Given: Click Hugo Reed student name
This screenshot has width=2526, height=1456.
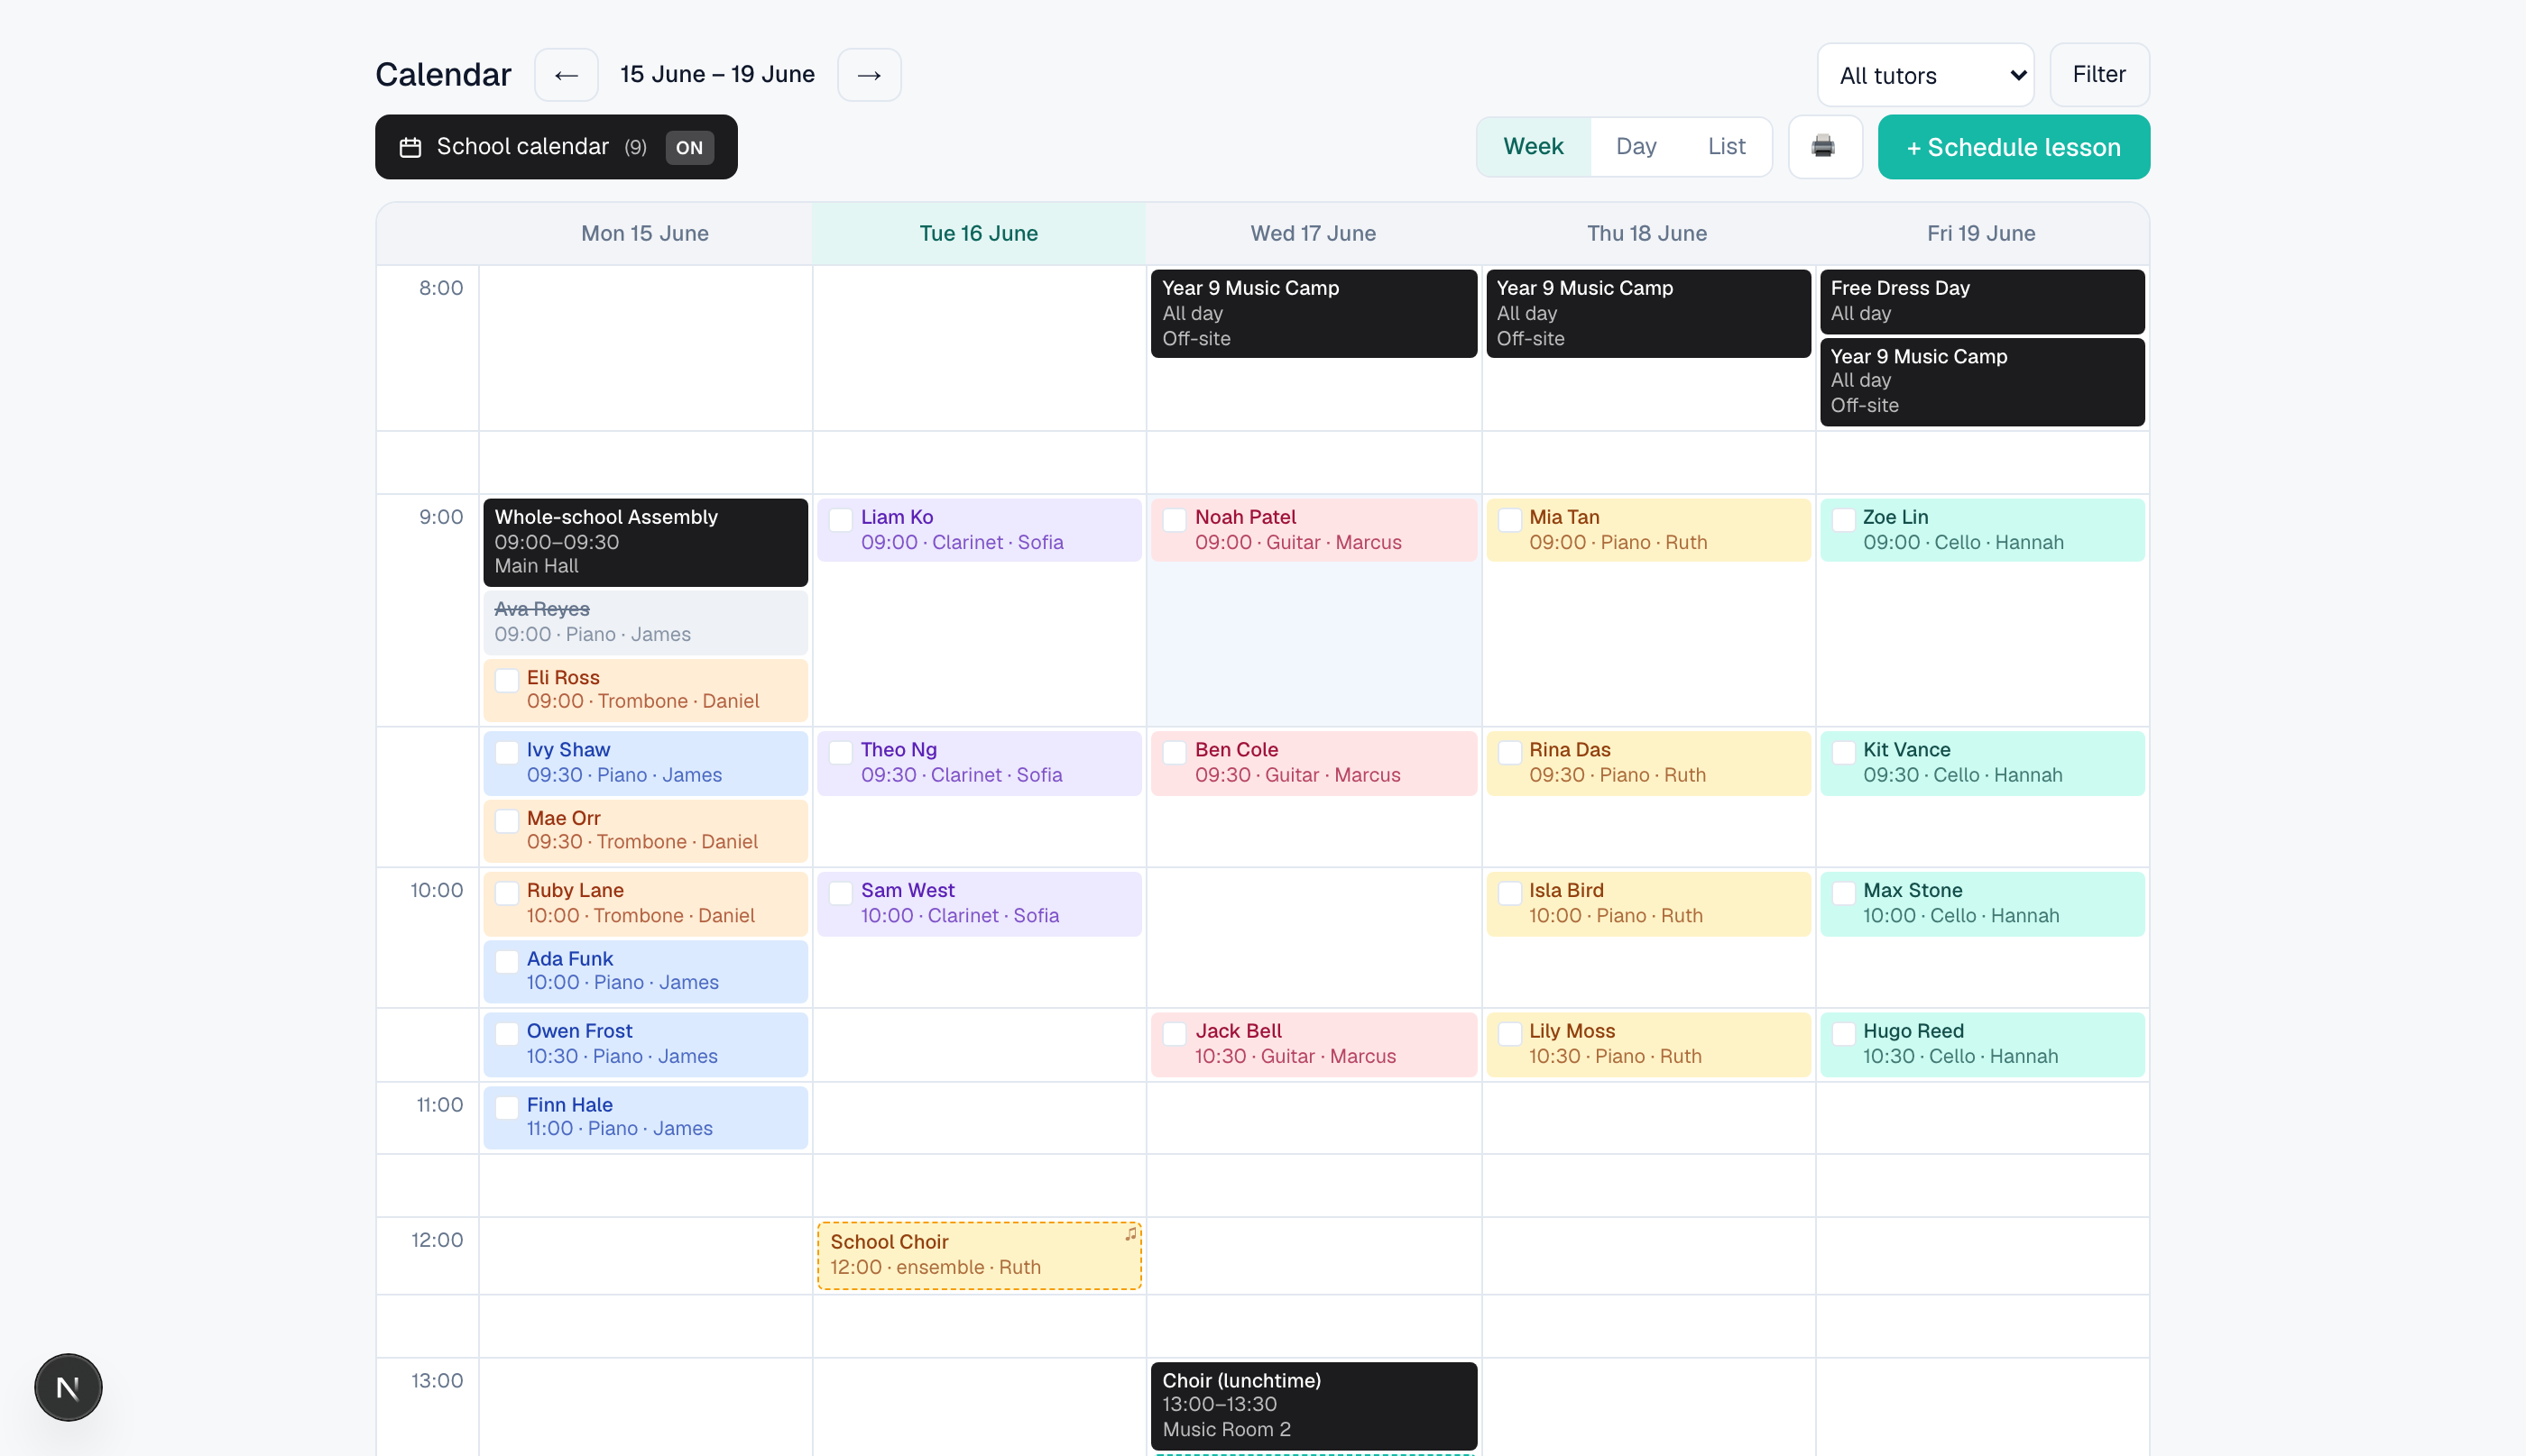Looking at the screenshot, I should point(1913,1031).
